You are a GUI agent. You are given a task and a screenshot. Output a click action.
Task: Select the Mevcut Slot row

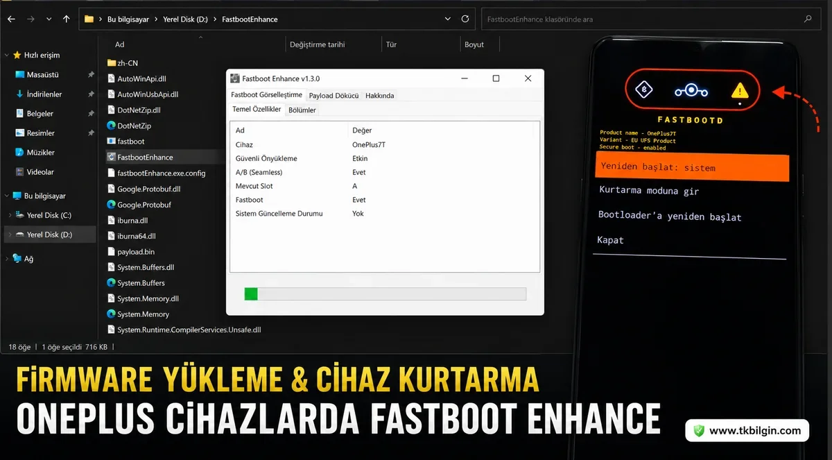point(384,186)
